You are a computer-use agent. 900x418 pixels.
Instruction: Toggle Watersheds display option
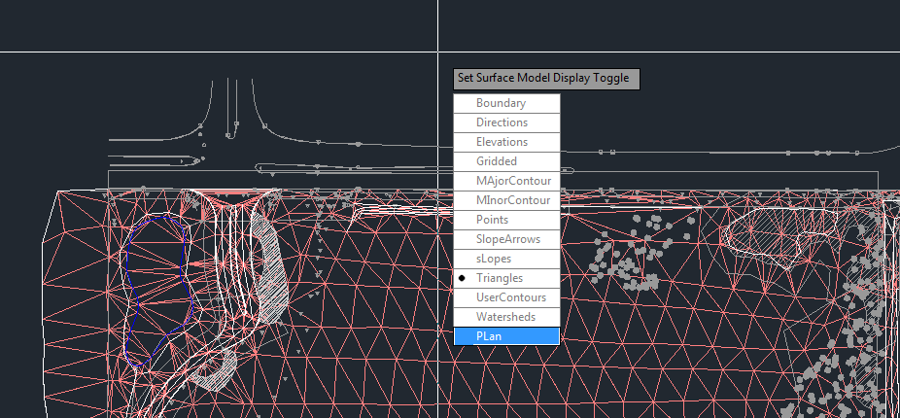(506, 317)
